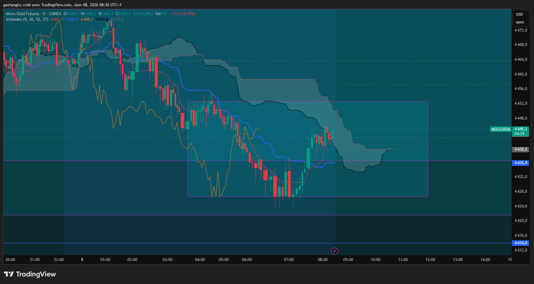The image size is (534, 284).
Task: Click the 0,0 (0,00%) legend value
Action: (143, 14)
